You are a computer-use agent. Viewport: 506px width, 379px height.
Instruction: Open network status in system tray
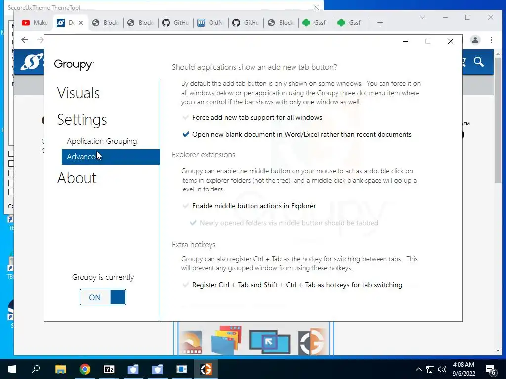pos(430,369)
